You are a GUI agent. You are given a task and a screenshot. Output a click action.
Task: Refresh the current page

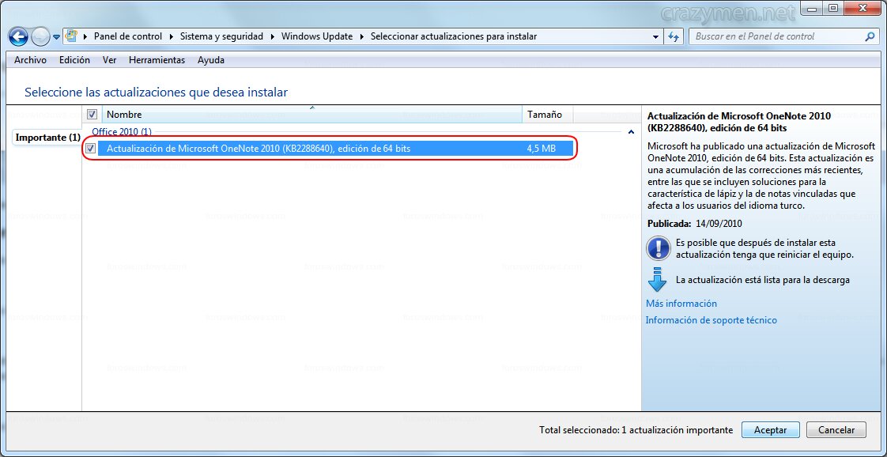(674, 36)
